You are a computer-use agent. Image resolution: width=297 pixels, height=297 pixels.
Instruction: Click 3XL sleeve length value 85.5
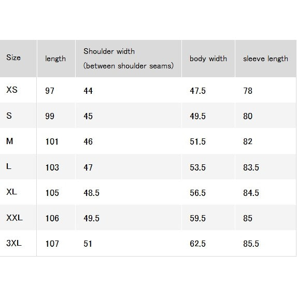pyautogui.click(x=251, y=244)
